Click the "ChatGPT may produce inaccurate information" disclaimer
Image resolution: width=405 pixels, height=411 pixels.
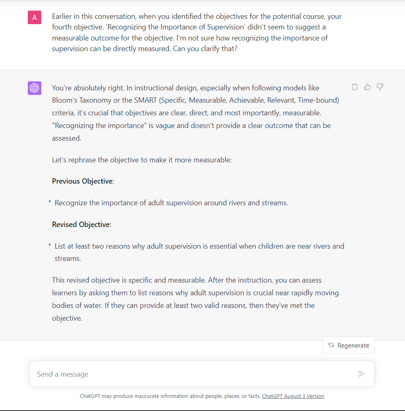[170, 396]
